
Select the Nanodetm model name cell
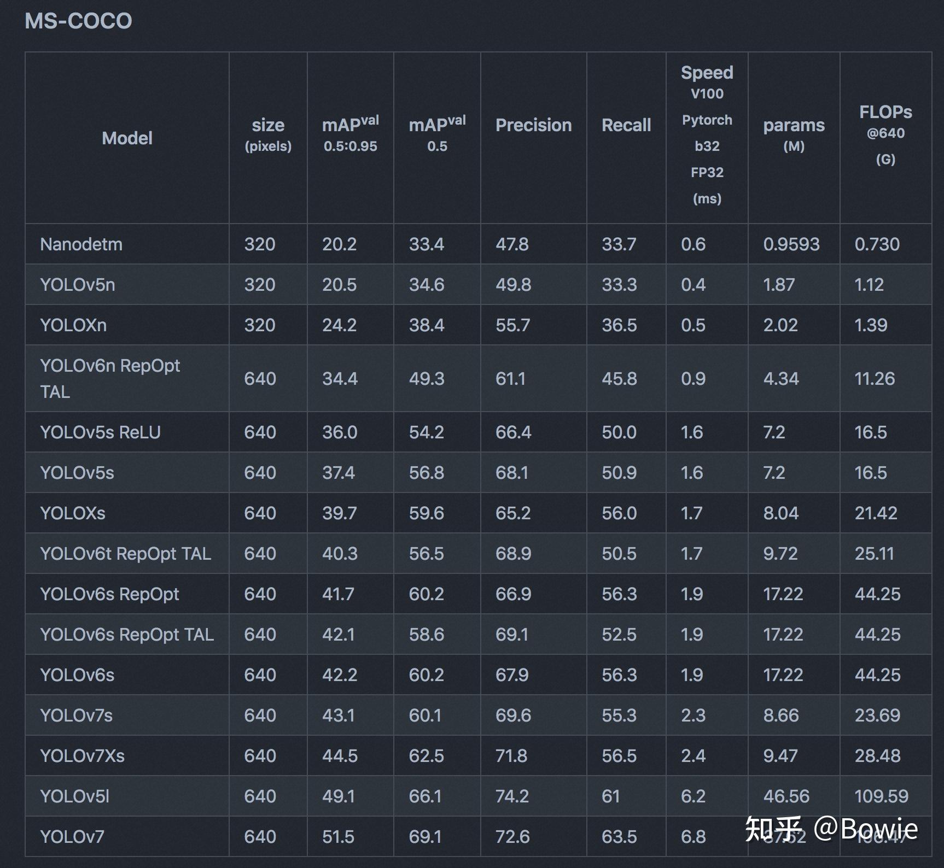click(81, 244)
